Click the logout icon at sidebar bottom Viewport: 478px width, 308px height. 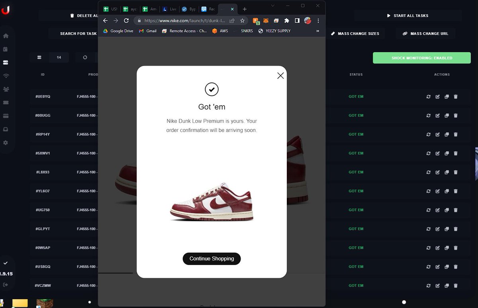pyautogui.click(x=6, y=285)
